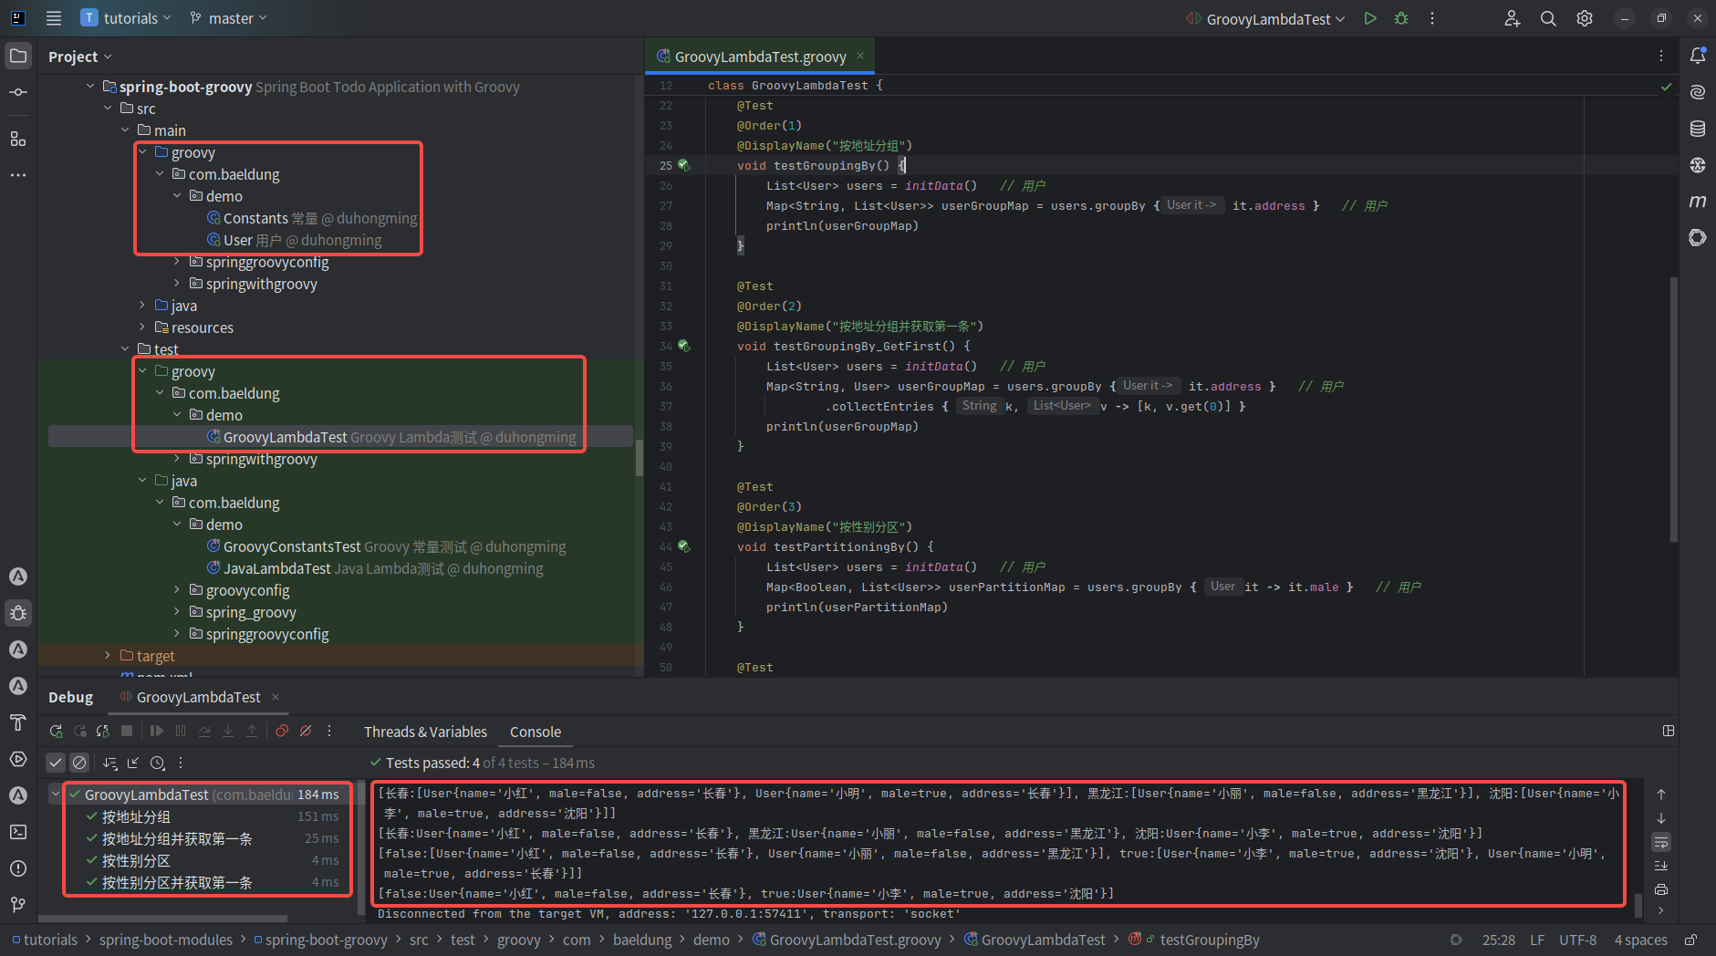Click LF line separator in status bar
The width and height of the screenshot is (1716, 956).
pyautogui.click(x=1537, y=940)
